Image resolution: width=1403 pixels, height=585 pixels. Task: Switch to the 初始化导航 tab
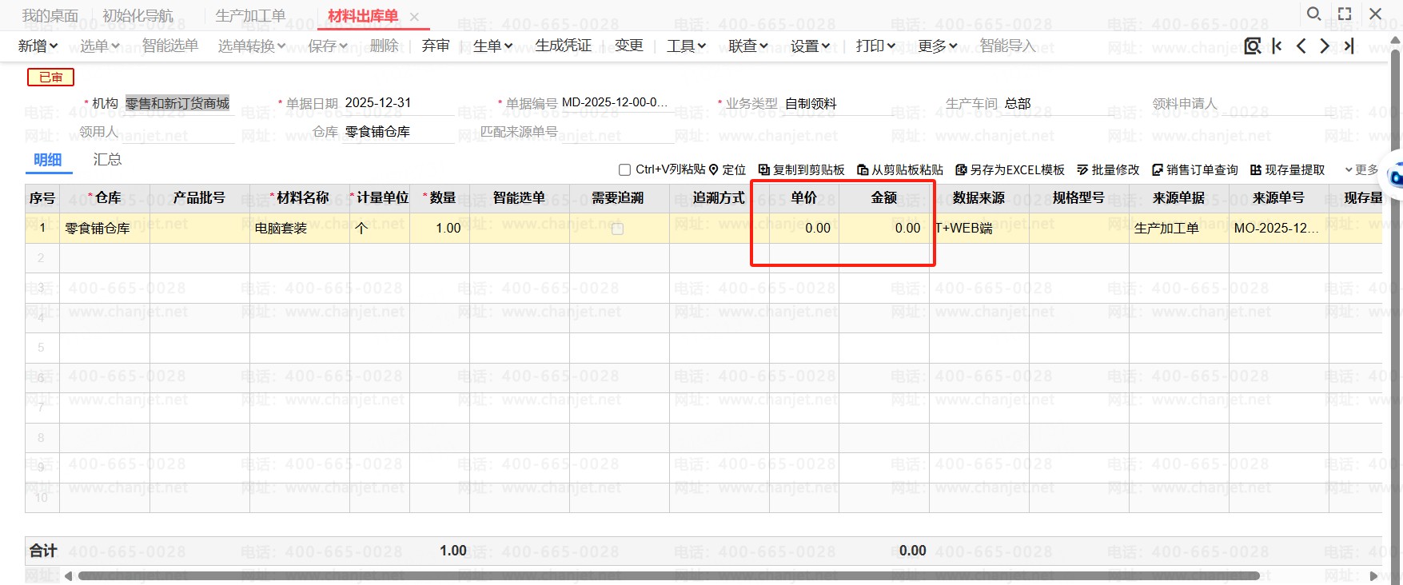[138, 16]
